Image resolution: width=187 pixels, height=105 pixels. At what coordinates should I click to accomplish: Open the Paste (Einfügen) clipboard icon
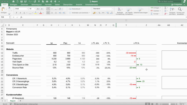3,9
